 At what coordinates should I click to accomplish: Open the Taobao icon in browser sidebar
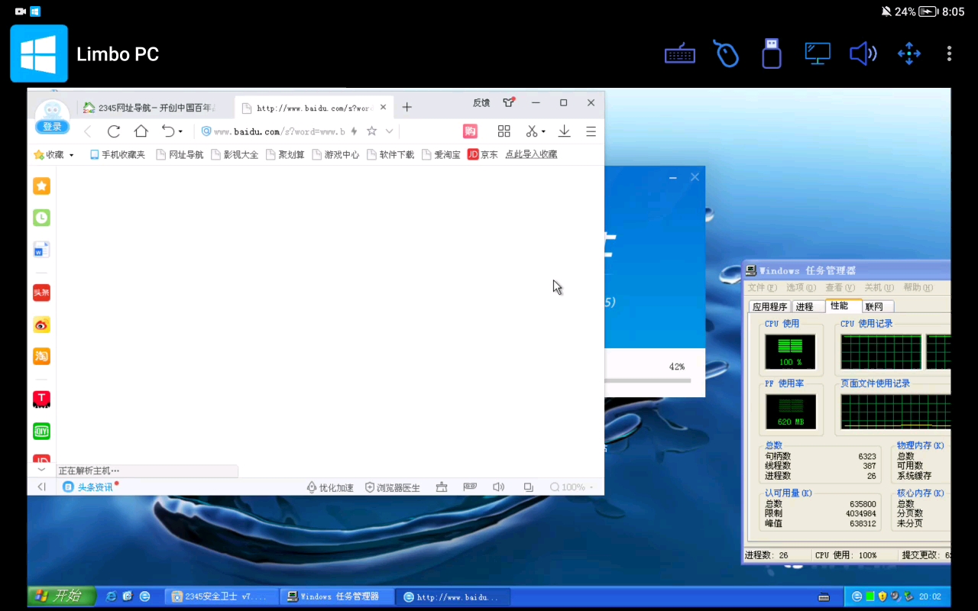[x=41, y=356]
